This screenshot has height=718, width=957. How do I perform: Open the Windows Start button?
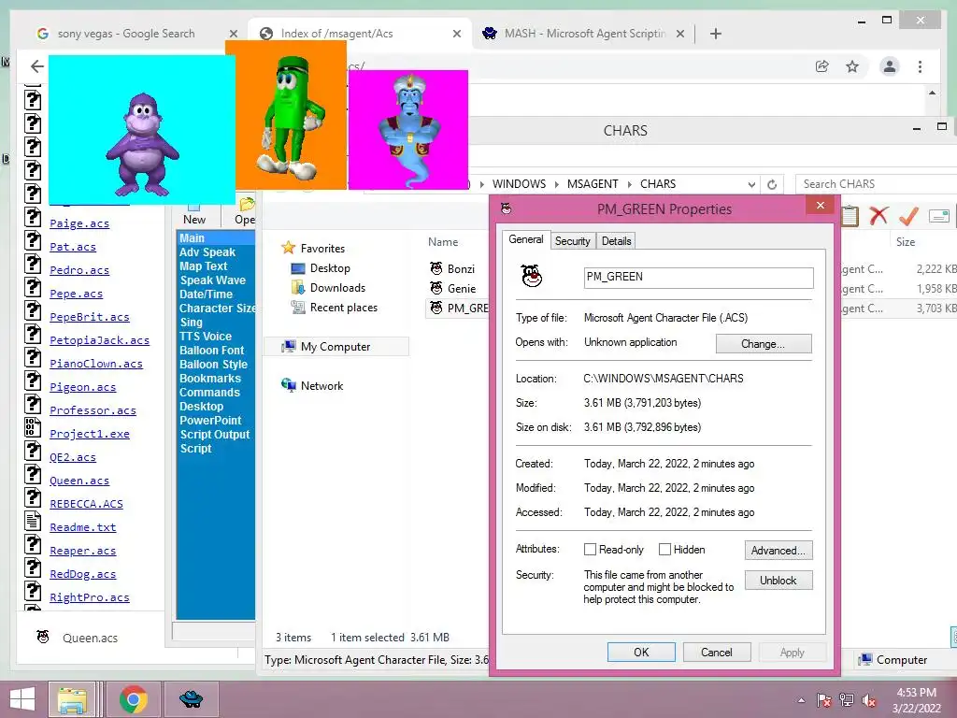click(22, 699)
